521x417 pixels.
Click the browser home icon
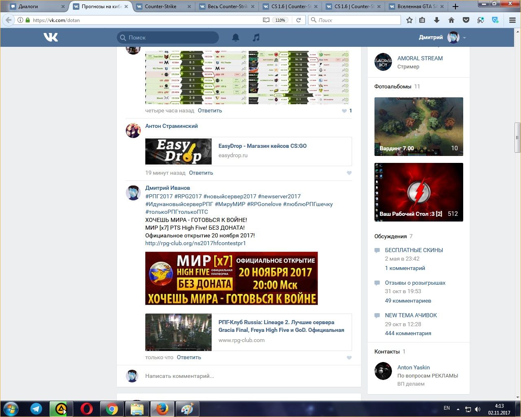(451, 20)
